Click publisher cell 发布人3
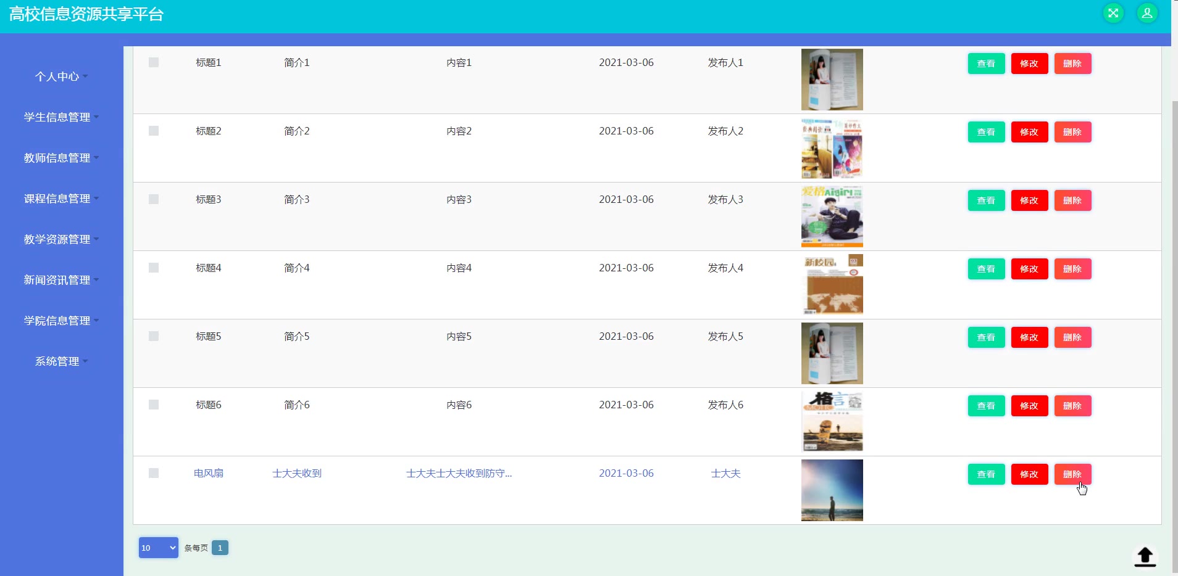The height and width of the screenshot is (576, 1178). click(x=725, y=199)
